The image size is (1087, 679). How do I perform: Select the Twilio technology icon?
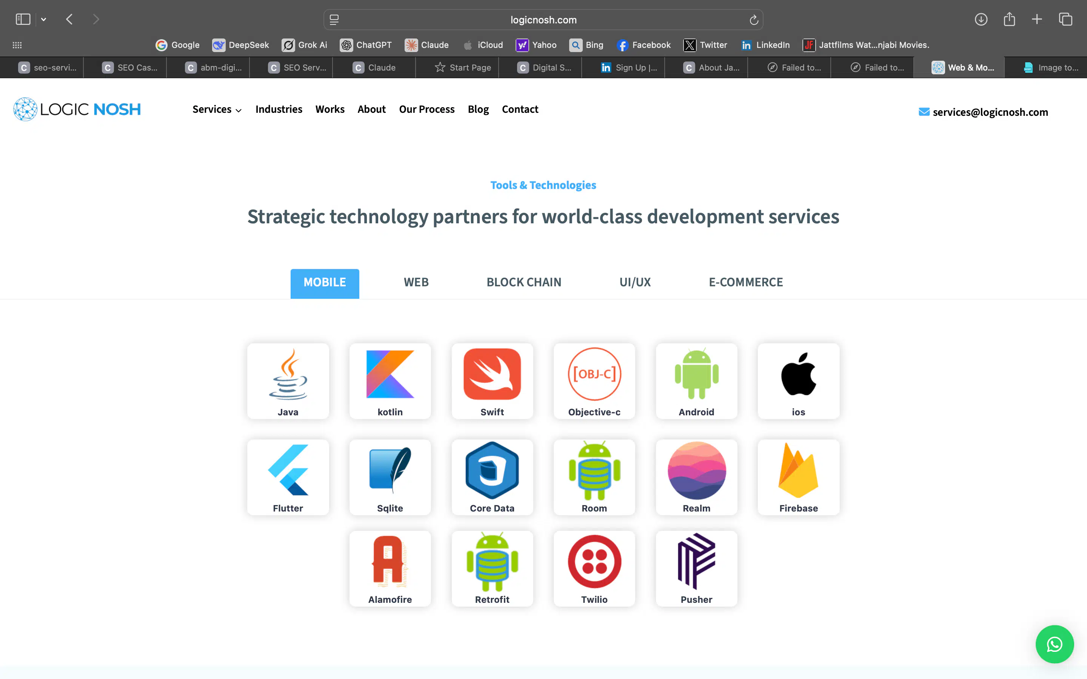[594, 561]
